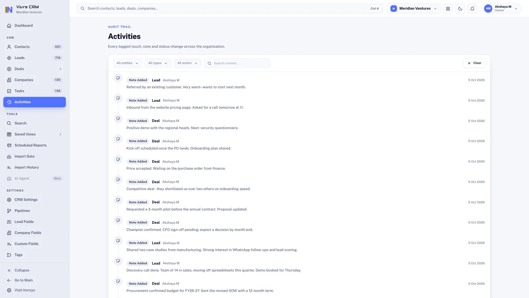Select the Activities sidebar item
Screen dimensions: 529x298
click(34, 102)
